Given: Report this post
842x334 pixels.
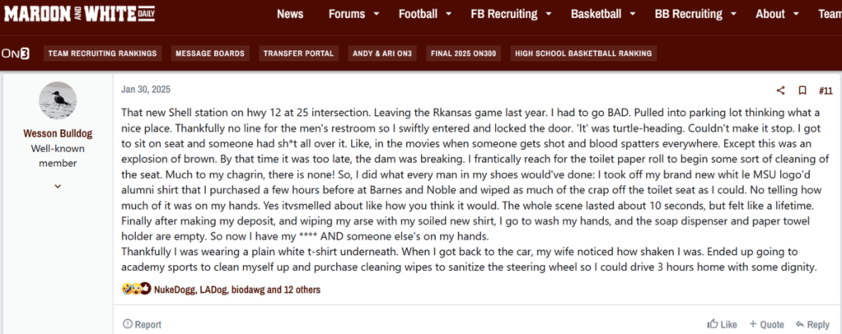Looking at the screenshot, I should point(142,324).
